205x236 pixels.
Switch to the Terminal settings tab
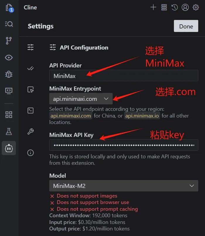click(x=31, y=111)
